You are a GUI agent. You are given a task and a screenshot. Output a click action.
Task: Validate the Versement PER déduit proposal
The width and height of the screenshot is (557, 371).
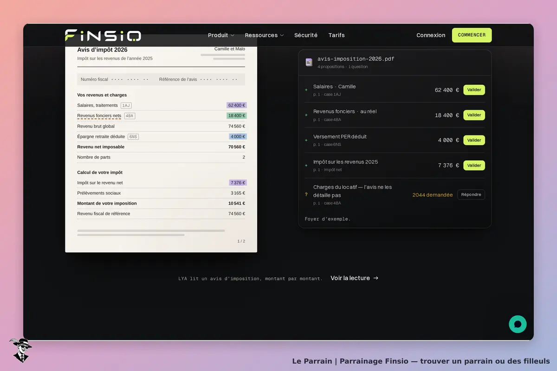tap(474, 140)
